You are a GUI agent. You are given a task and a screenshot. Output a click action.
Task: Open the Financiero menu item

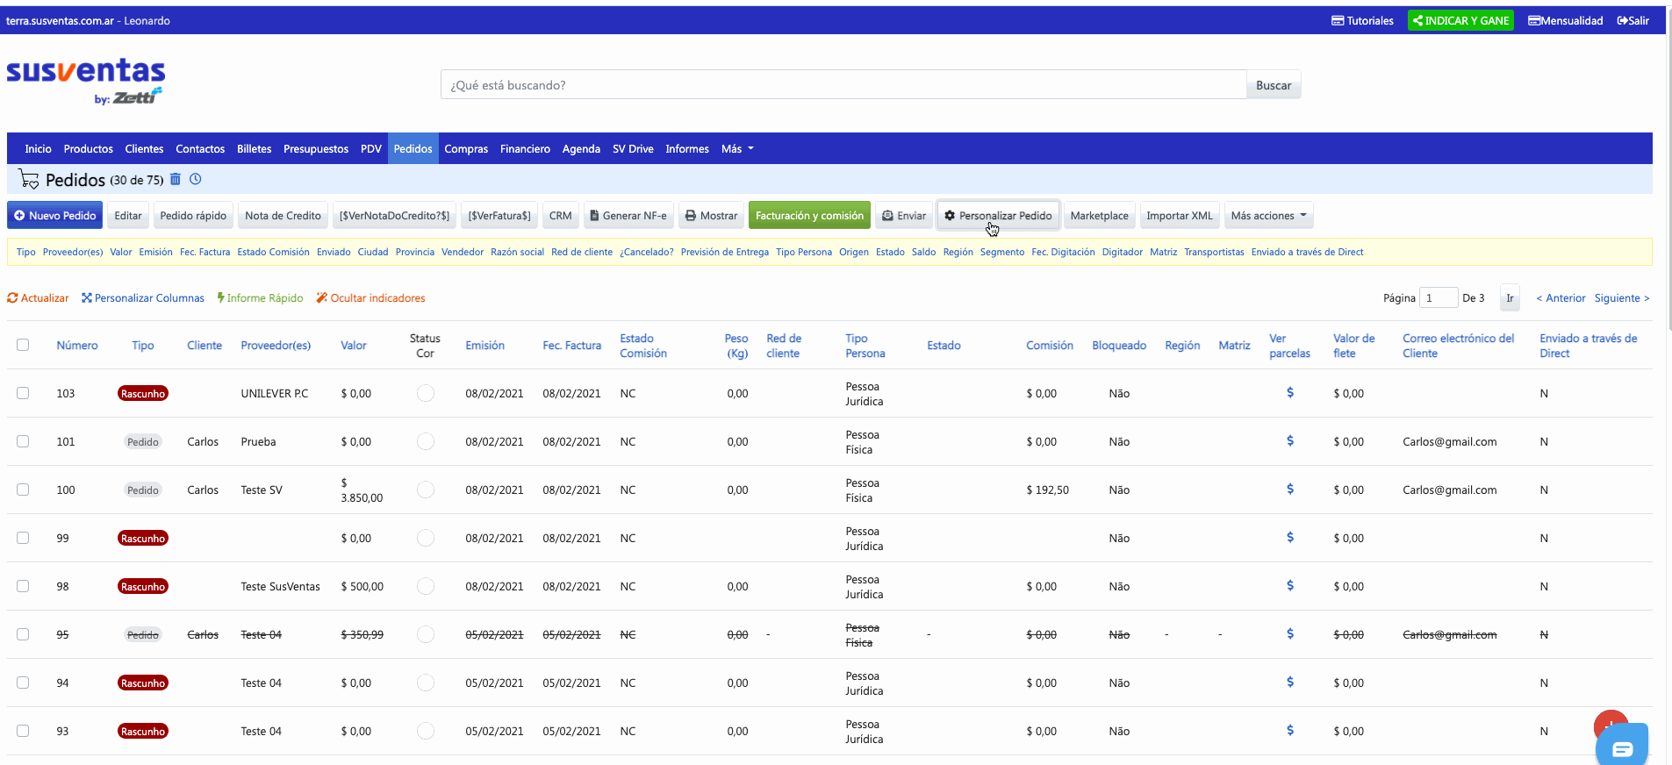pyautogui.click(x=525, y=149)
